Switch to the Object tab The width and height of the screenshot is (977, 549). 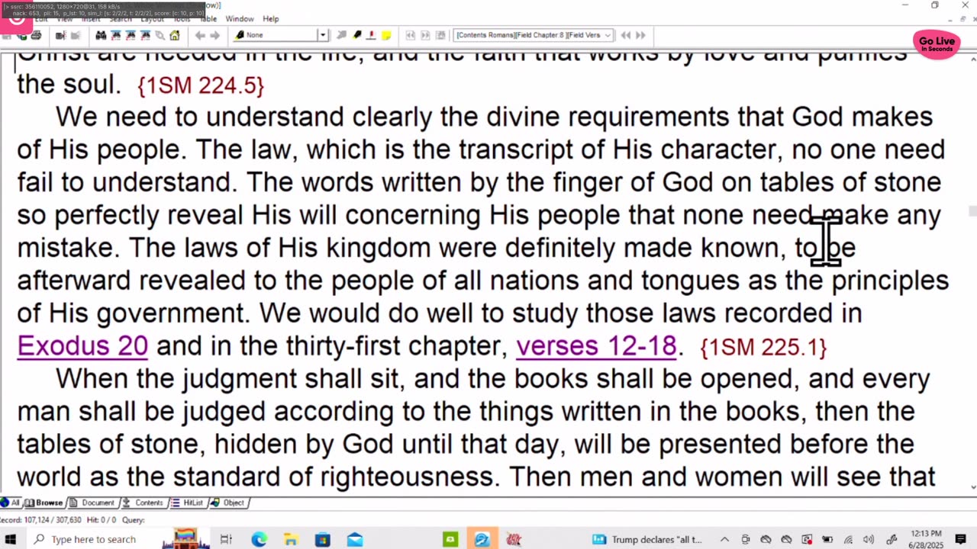pos(227,502)
